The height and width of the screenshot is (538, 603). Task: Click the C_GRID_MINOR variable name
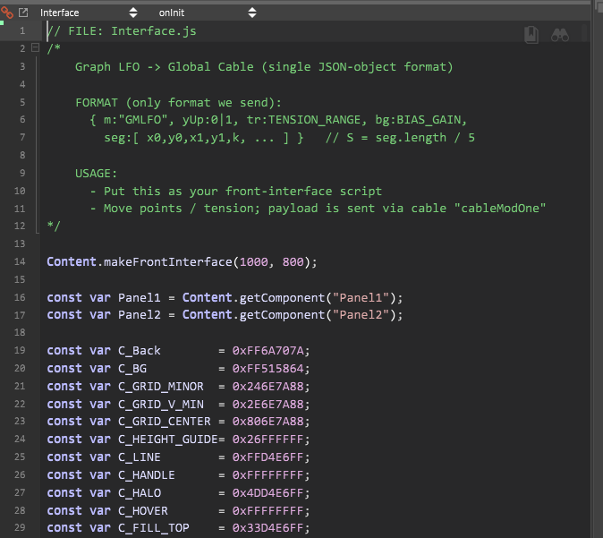click(x=161, y=387)
